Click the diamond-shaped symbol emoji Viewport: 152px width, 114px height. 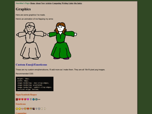(x=31, y=99)
